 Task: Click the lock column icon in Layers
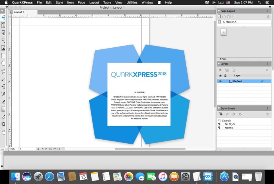pos(225,76)
